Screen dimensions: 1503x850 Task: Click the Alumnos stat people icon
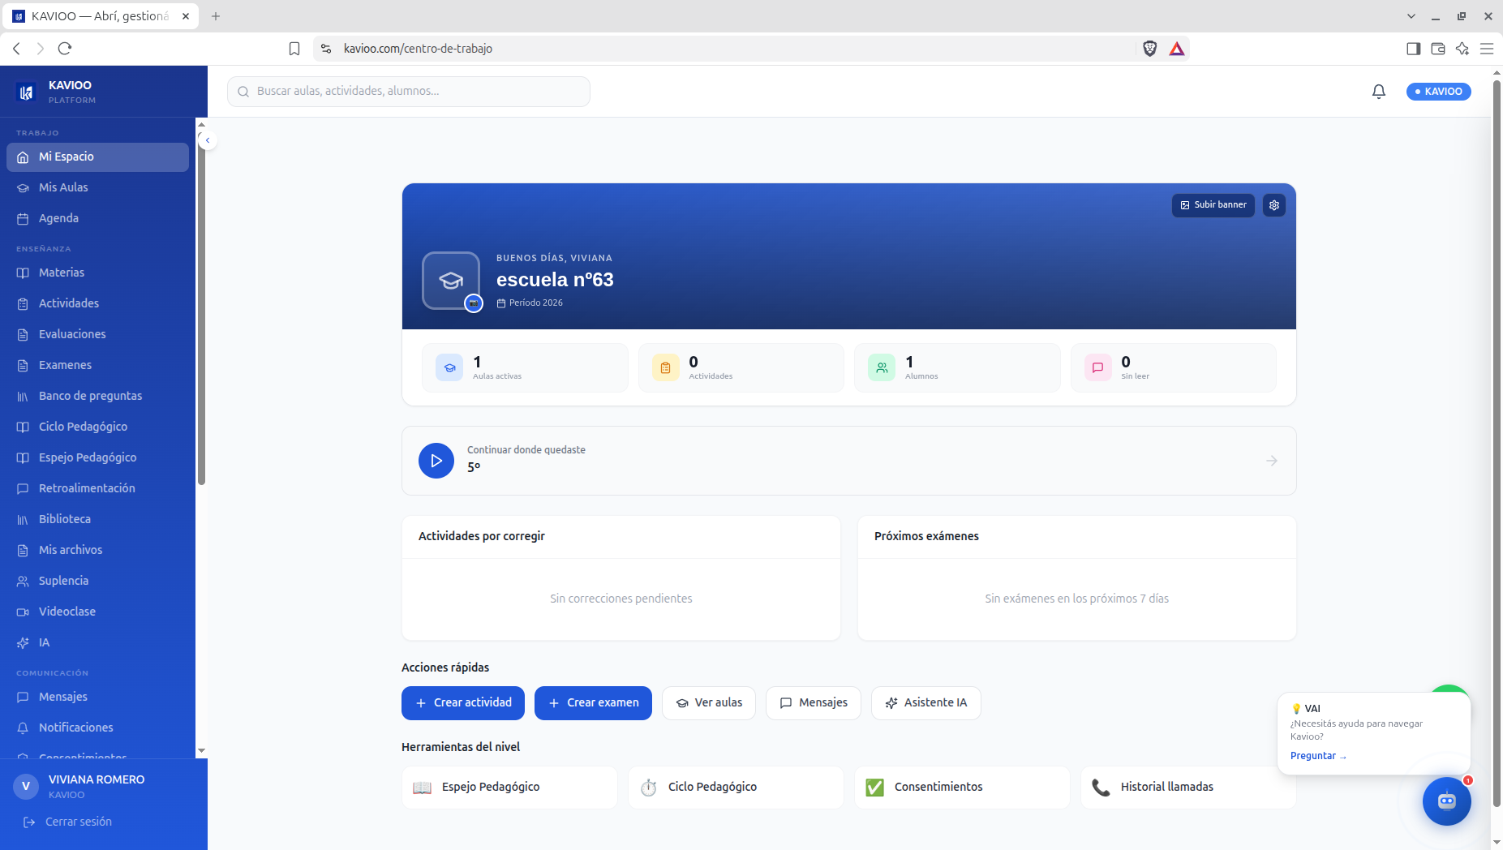pos(882,367)
